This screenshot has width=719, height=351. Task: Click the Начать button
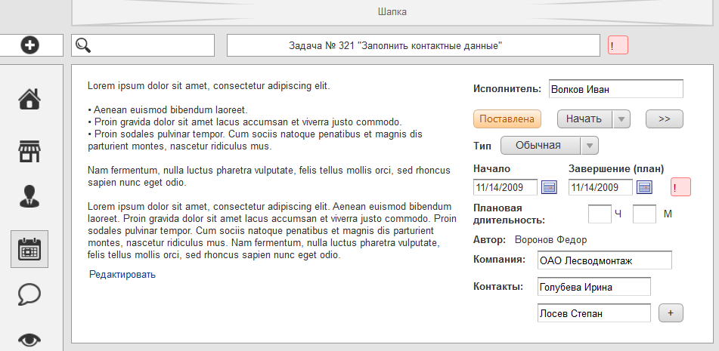584,119
